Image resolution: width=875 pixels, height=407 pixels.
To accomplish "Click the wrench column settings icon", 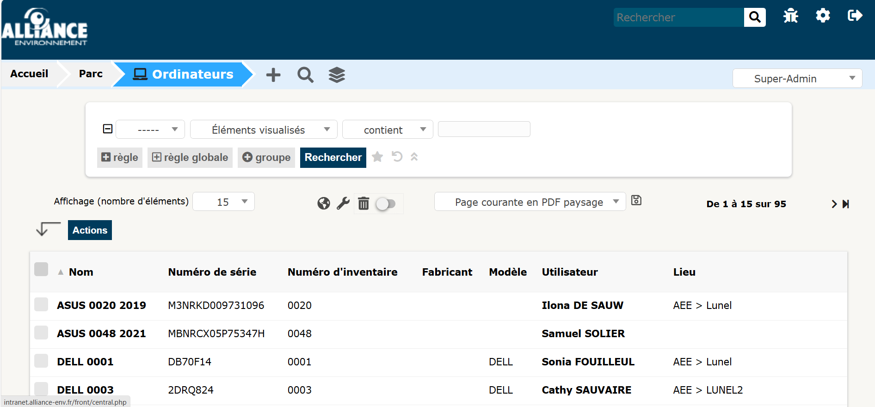I will coord(343,203).
